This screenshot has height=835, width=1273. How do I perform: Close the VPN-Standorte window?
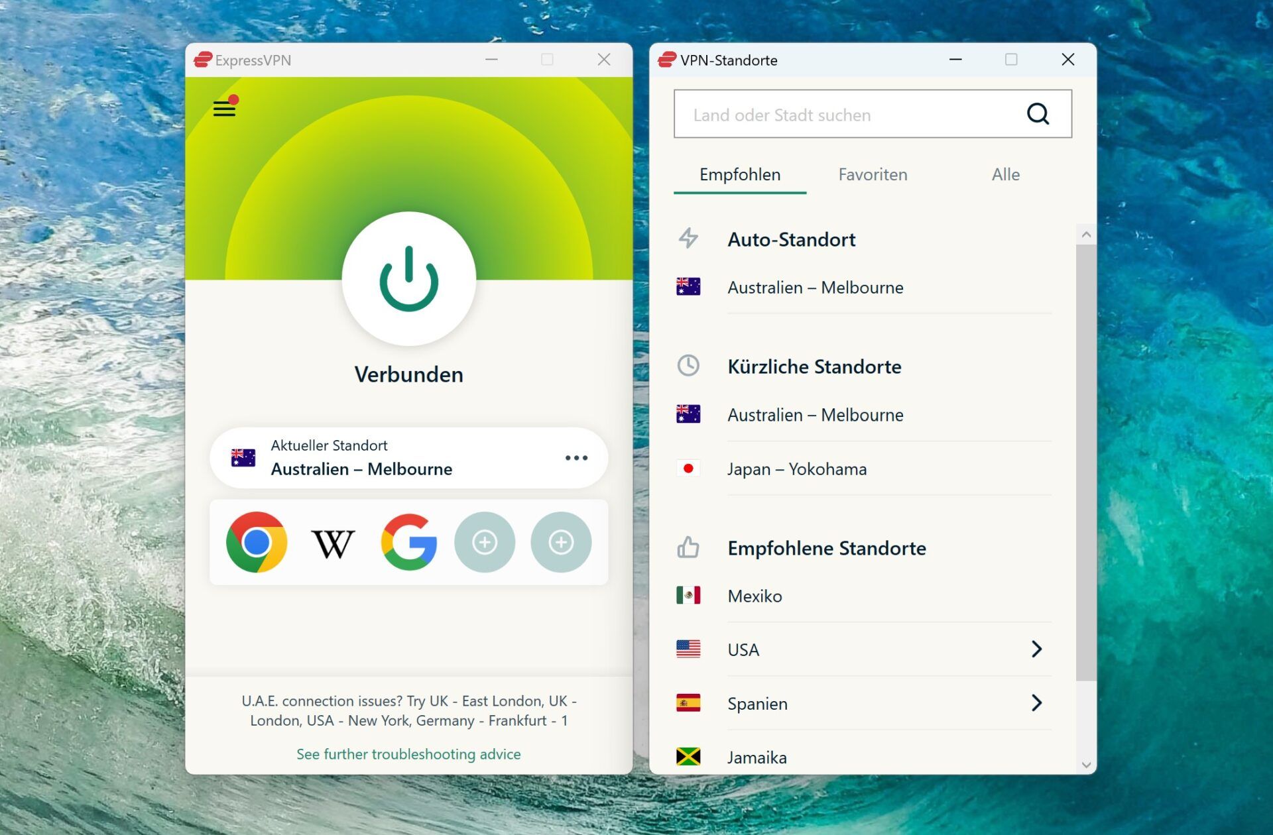tap(1067, 60)
